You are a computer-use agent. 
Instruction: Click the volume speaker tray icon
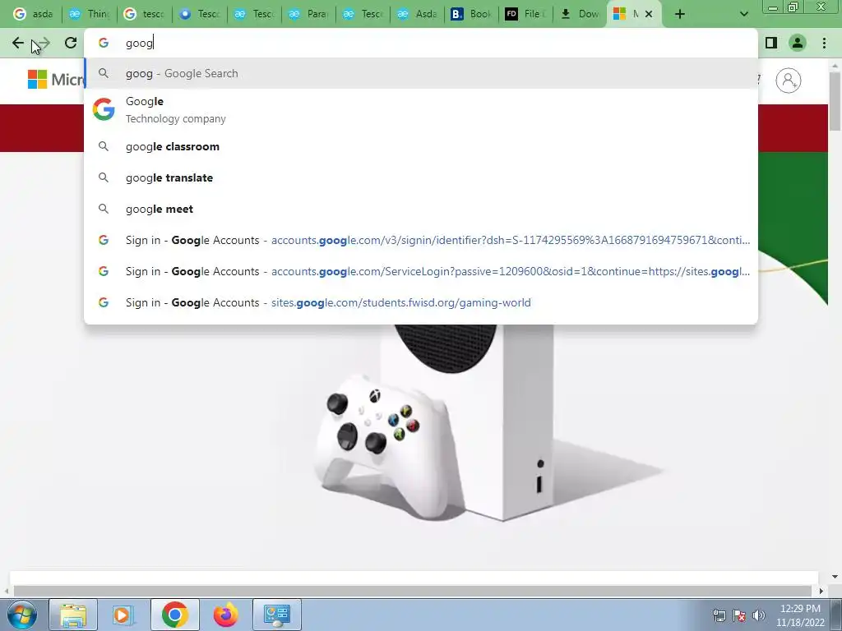758,615
